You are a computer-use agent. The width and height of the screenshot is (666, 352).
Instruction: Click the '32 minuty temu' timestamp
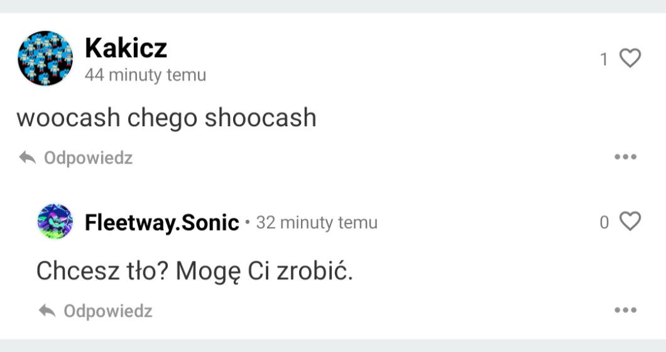[317, 223]
